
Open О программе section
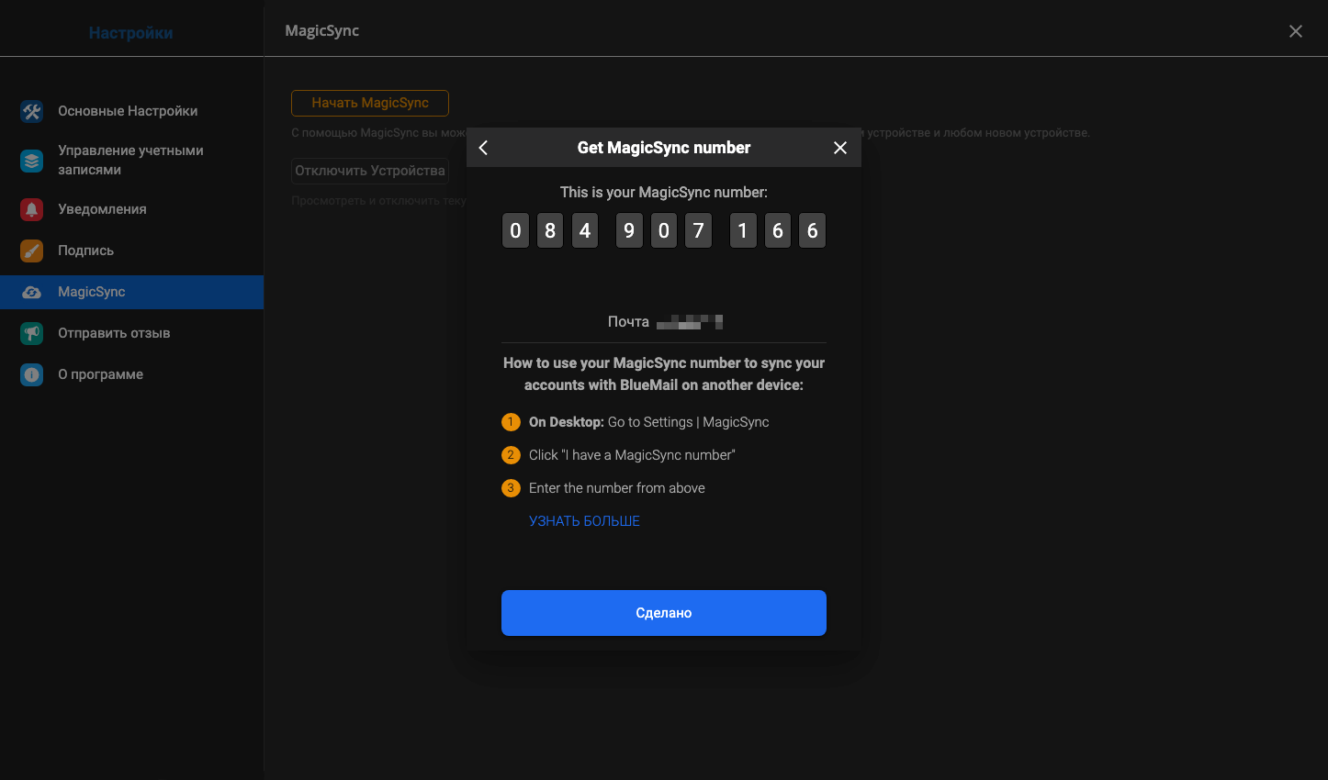pyautogui.click(x=132, y=374)
